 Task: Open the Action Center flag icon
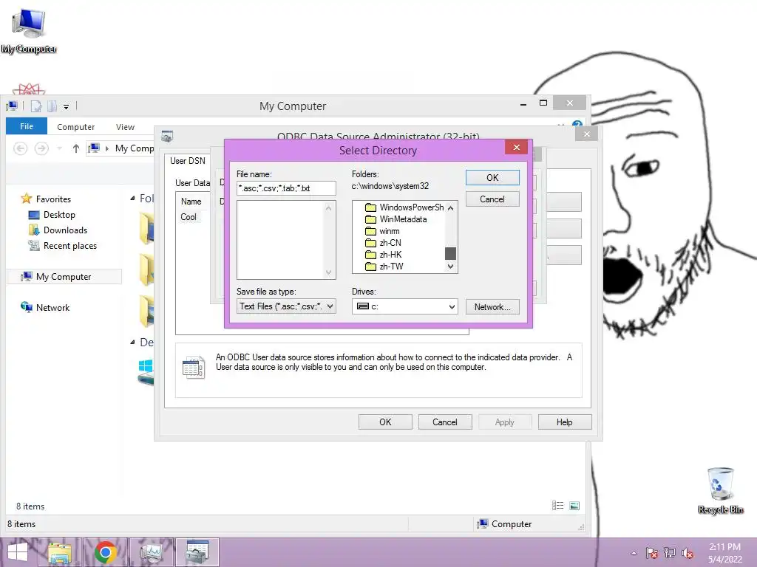pos(652,553)
